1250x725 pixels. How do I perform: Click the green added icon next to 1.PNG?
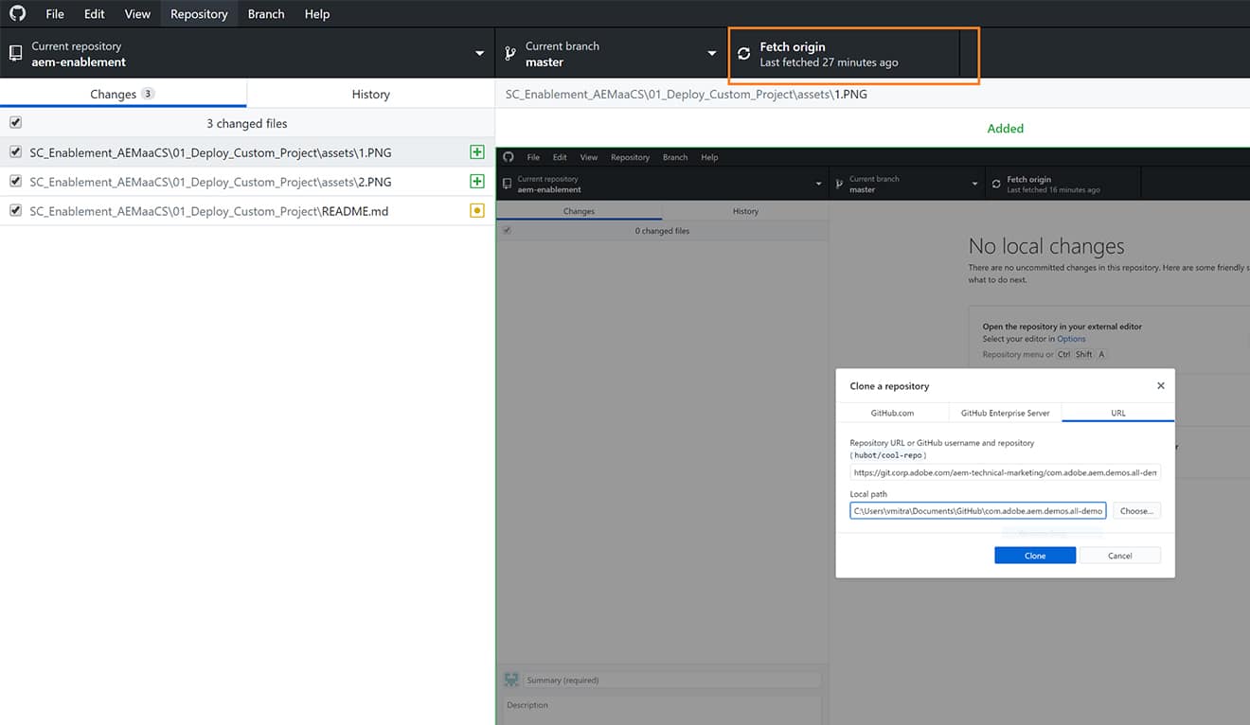tap(477, 151)
